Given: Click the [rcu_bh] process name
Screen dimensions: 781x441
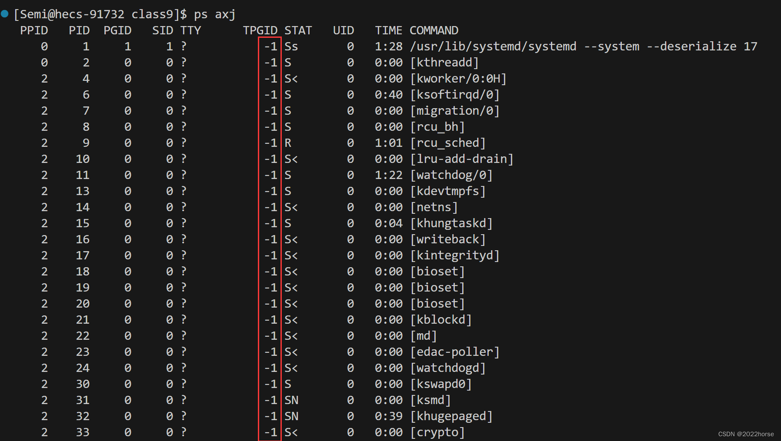Looking at the screenshot, I should [x=437, y=127].
